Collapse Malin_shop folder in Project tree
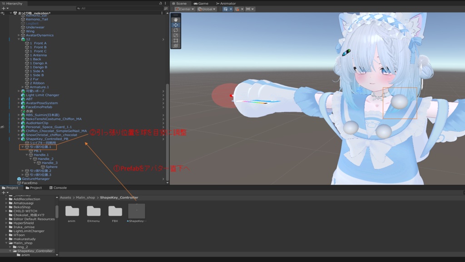The image size is (465, 262). 6,243
